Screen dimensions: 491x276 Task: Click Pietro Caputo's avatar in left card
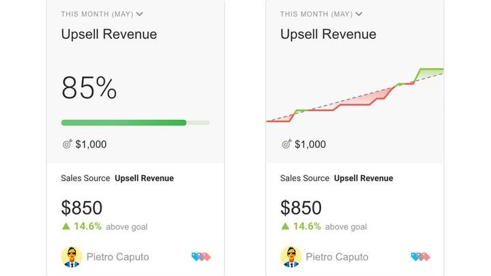[x=72, y=257]
